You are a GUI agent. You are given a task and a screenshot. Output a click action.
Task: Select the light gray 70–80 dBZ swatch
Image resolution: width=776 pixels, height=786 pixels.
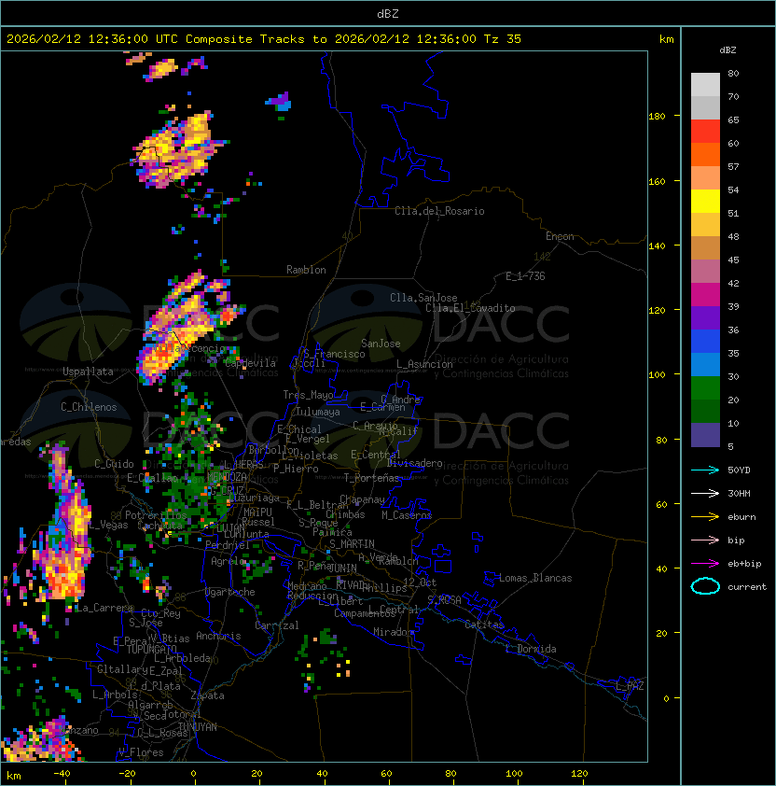705,85
